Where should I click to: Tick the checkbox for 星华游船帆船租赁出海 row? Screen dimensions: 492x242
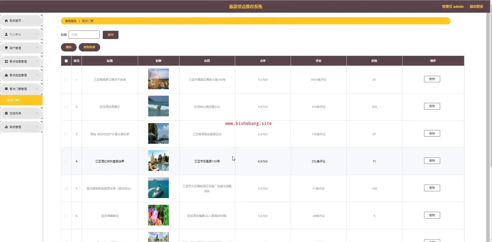[66, 188]
